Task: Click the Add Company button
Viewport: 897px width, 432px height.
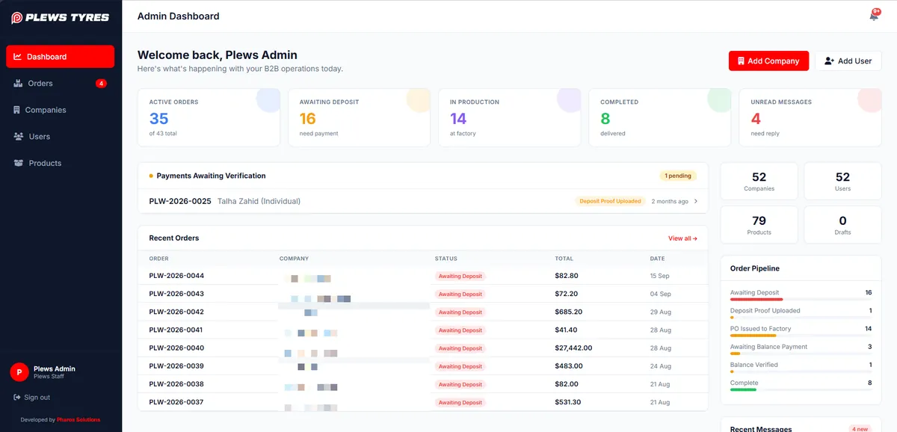Action: (x=768, y=61)
